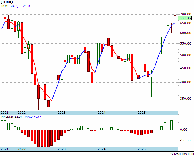Image resolution: width=194 pixels, height=156 pixels.
Task: Click 2024 on the MACD timeline
Action: coord(102,149)
